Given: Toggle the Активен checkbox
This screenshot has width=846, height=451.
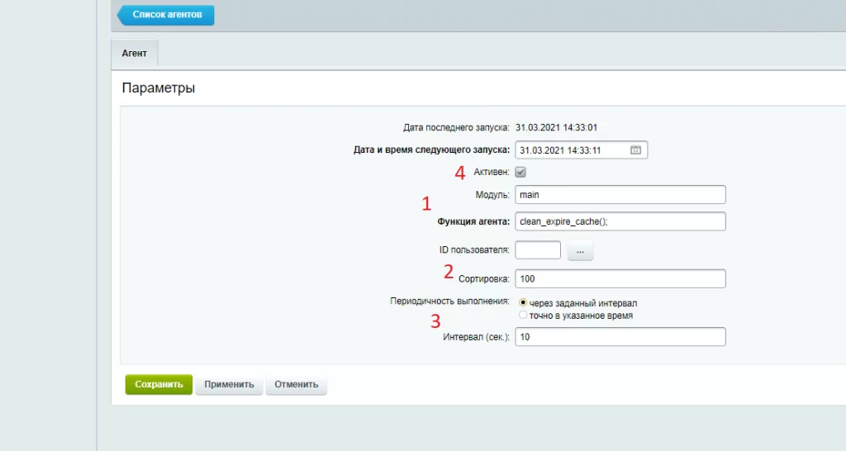Looking at the screenshot, I should (x=520, y=173).
